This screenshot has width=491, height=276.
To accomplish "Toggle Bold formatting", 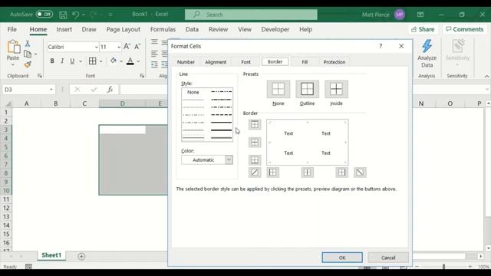I will [x=52, y=61].
